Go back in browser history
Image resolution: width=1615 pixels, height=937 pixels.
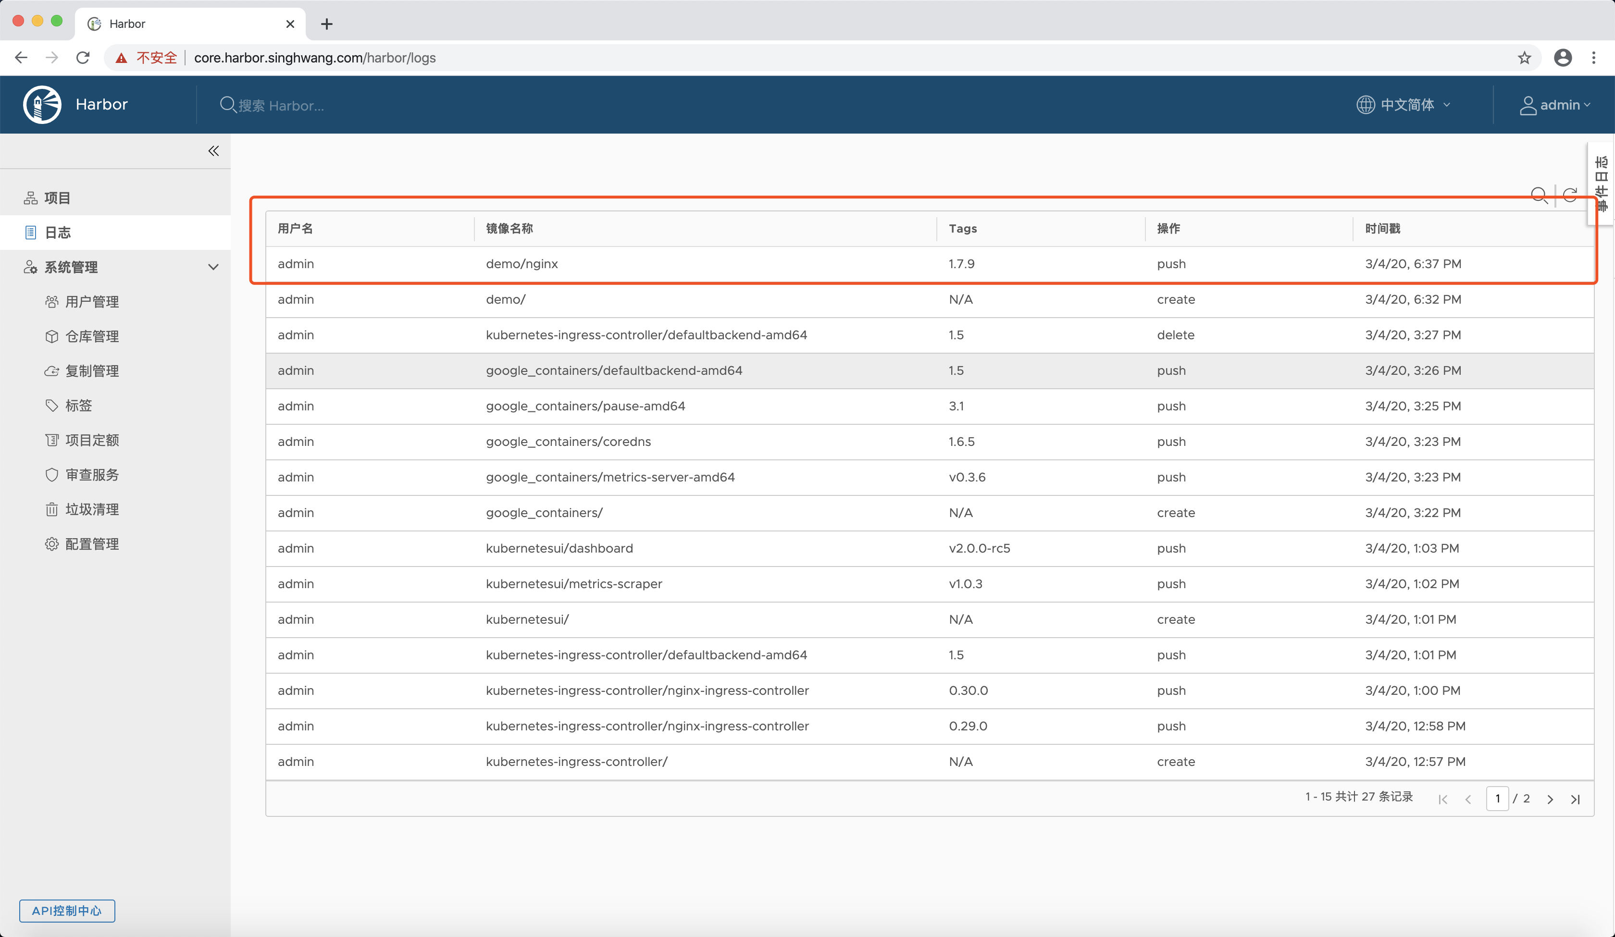click(x=21, y=58)
